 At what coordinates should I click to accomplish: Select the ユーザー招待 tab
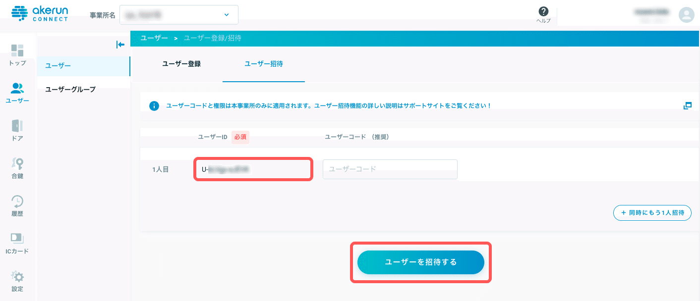tap(263, 64)
